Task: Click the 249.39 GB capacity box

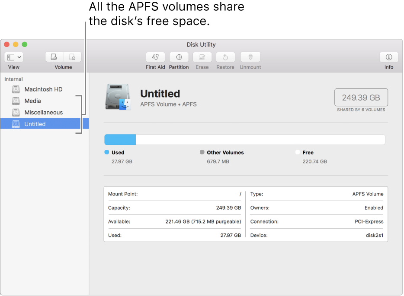Action: 361,98
